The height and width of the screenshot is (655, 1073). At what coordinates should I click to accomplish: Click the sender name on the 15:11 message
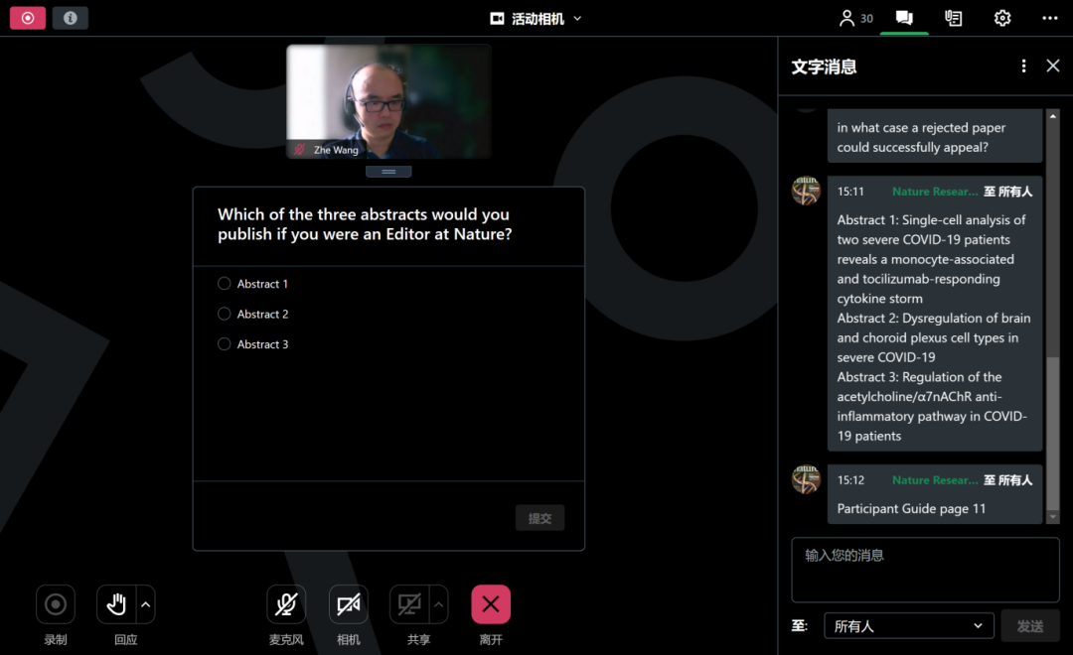coord(935,192)
